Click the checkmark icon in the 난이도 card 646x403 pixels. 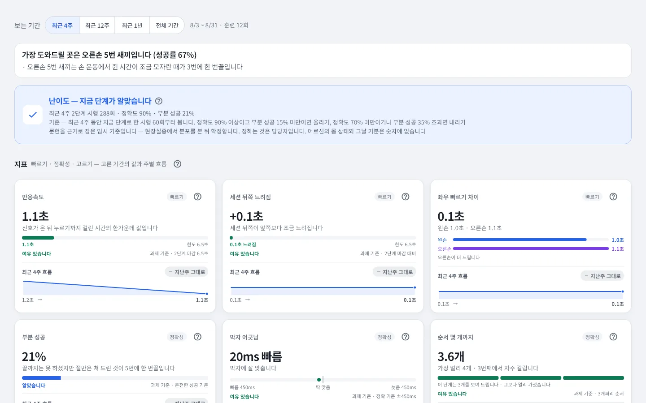click(x=33, y=115)
